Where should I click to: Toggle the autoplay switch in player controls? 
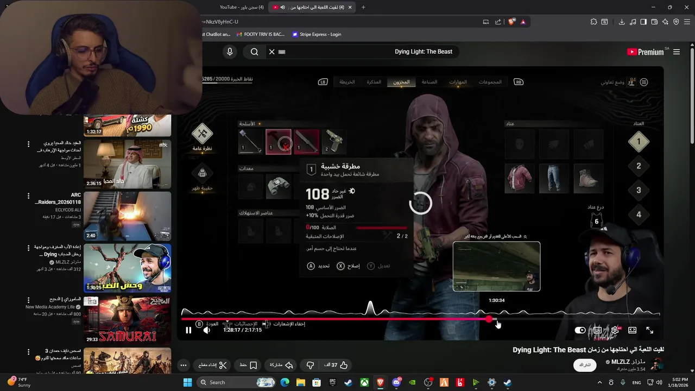[x=580, y=330]
